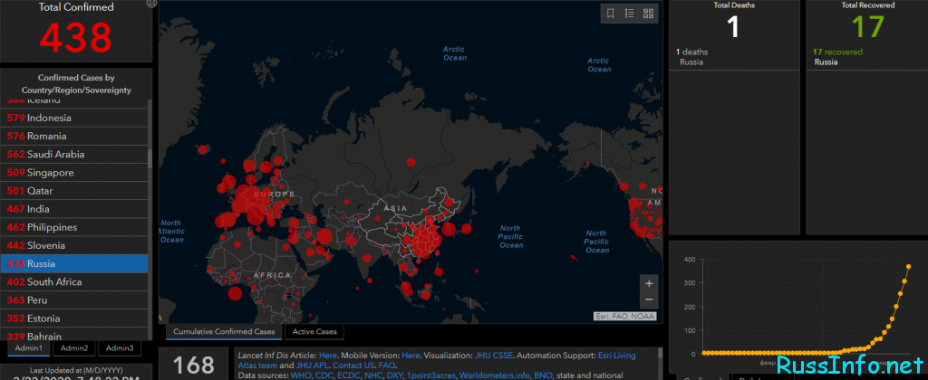928x380 pixels.
Task: Click the 168 countries count box
Action: point(193,364)
